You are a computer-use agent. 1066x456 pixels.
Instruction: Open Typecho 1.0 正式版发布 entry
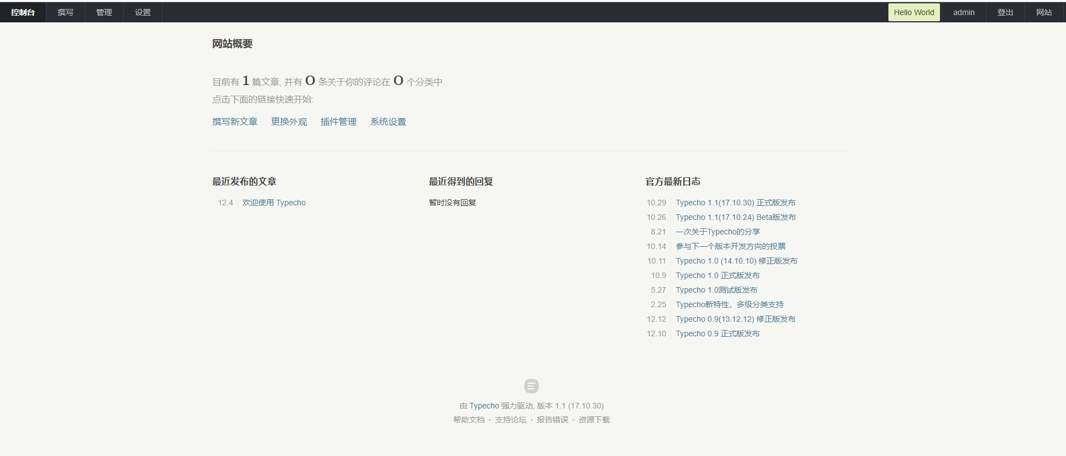pos(718,275)
